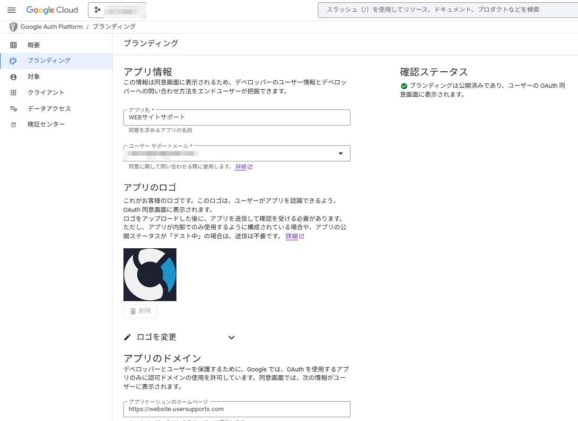Go to Google Auth Platform breadcrumb

[52, 27]
